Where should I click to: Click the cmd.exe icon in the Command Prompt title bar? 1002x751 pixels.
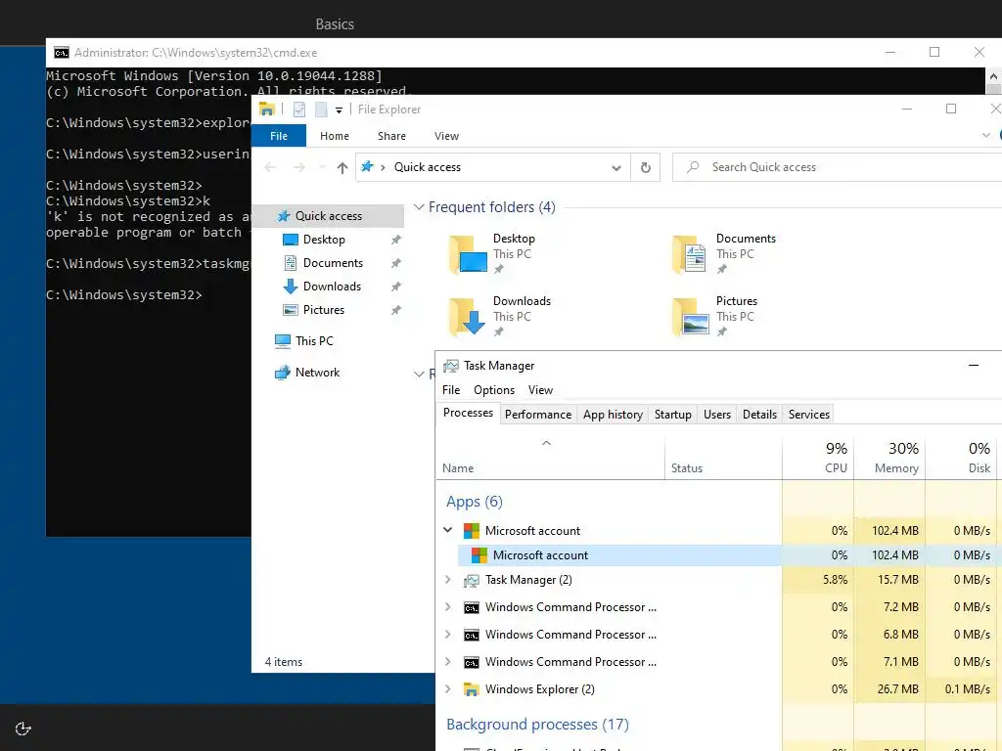click(62, 53)
